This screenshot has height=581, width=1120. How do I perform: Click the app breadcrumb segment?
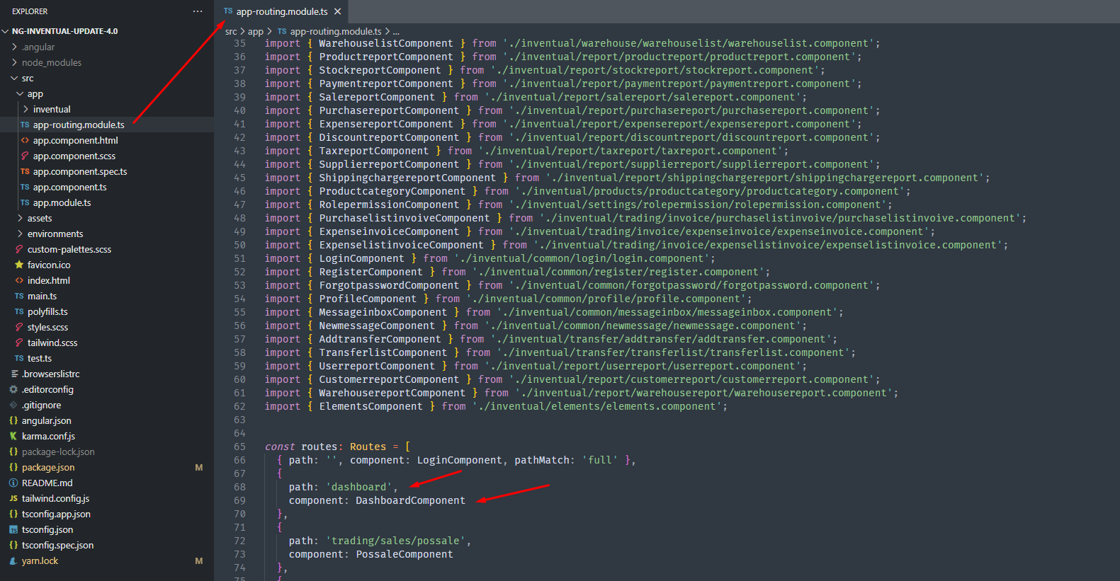255,31
